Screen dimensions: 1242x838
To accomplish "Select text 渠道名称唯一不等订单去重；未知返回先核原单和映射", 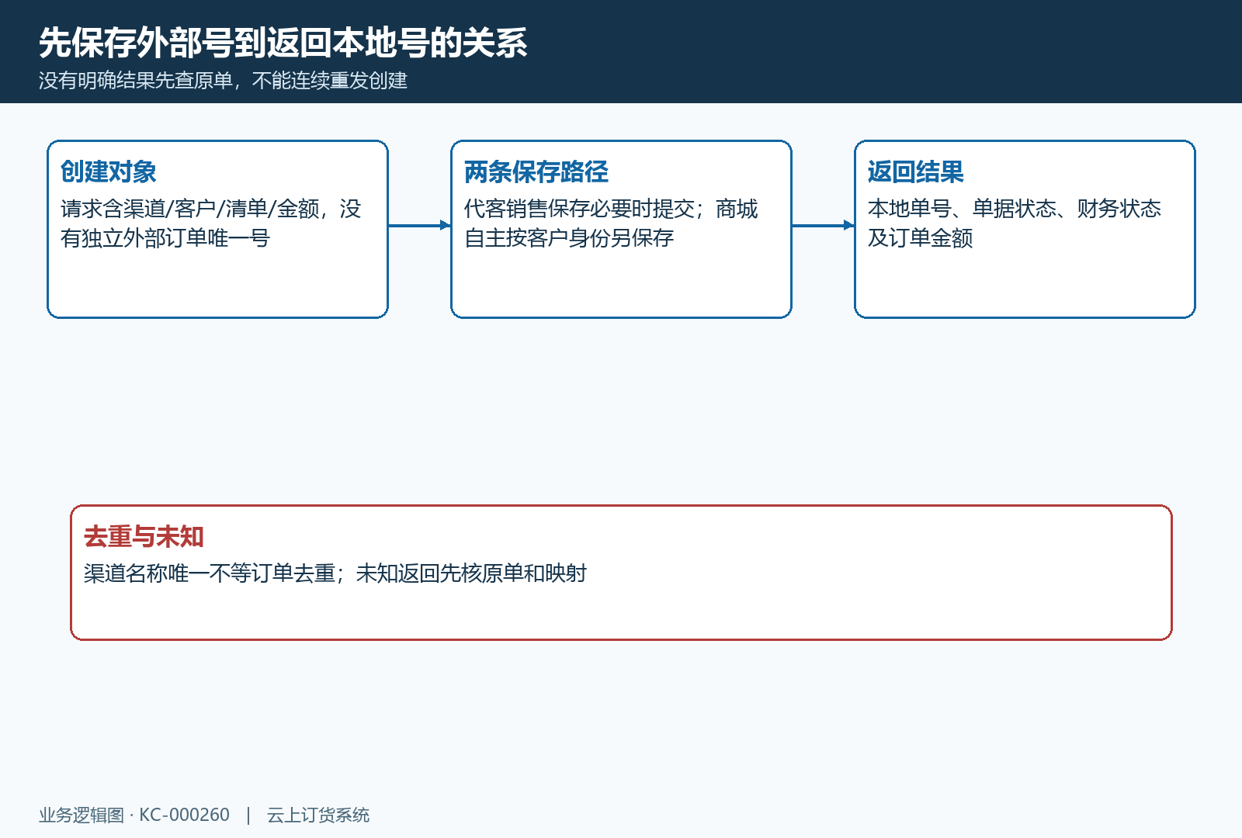I will click(335, 573).
